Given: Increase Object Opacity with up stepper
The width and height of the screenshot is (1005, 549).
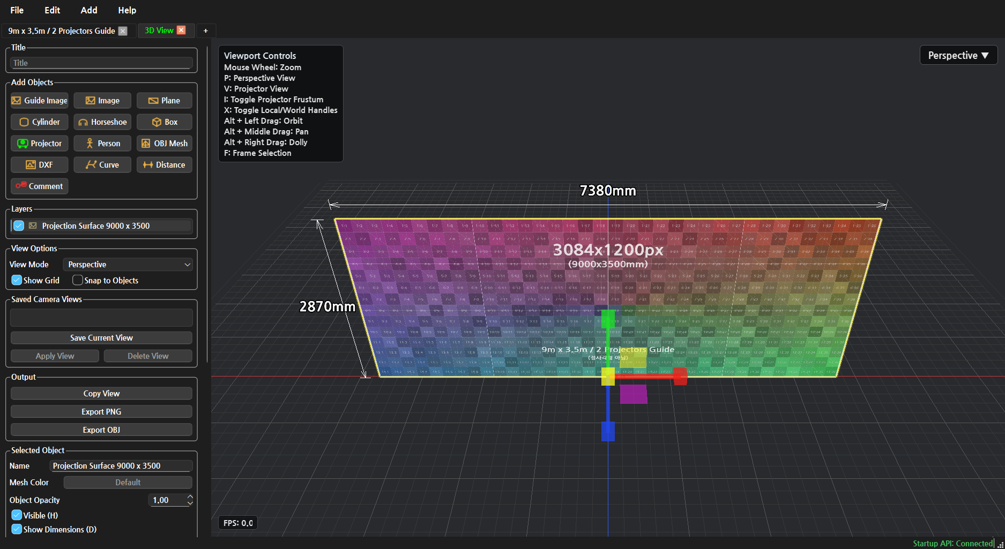Looking at the screenshot, I should (190, 497).
